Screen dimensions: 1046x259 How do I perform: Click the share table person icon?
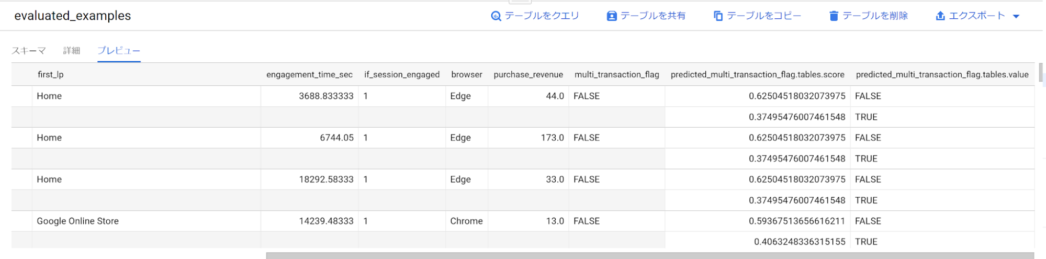pyautogui.click(x=611, y=16)
